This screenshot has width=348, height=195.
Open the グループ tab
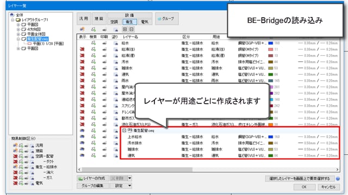pyautogui.click(x=167, y=19)
